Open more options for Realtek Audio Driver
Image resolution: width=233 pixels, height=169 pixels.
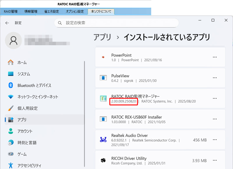(x=215, y=140)
